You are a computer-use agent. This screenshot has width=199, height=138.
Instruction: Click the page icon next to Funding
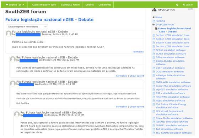click(x=154, y=21)
